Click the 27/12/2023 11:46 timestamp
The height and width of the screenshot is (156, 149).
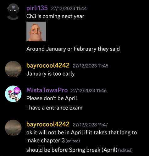click(x=89, y=91)
